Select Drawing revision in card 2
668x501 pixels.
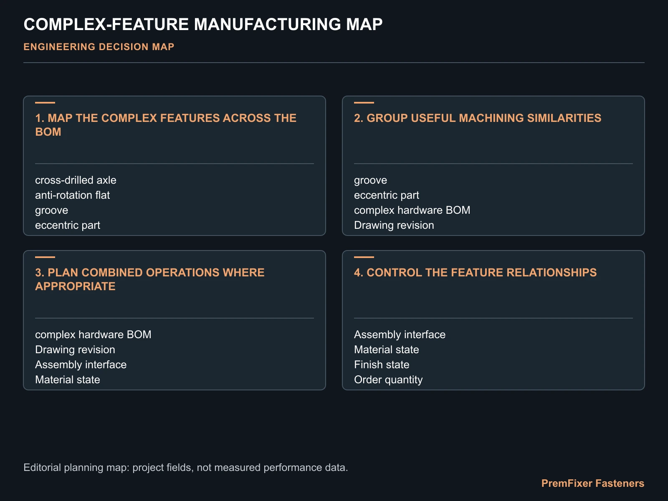394,225
